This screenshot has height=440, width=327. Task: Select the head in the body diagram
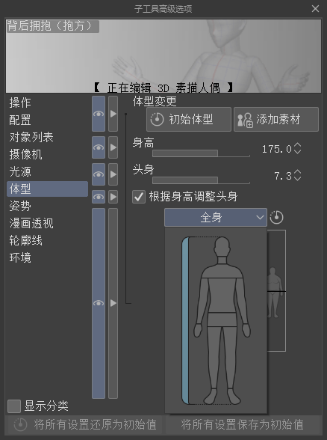[222, 246]
